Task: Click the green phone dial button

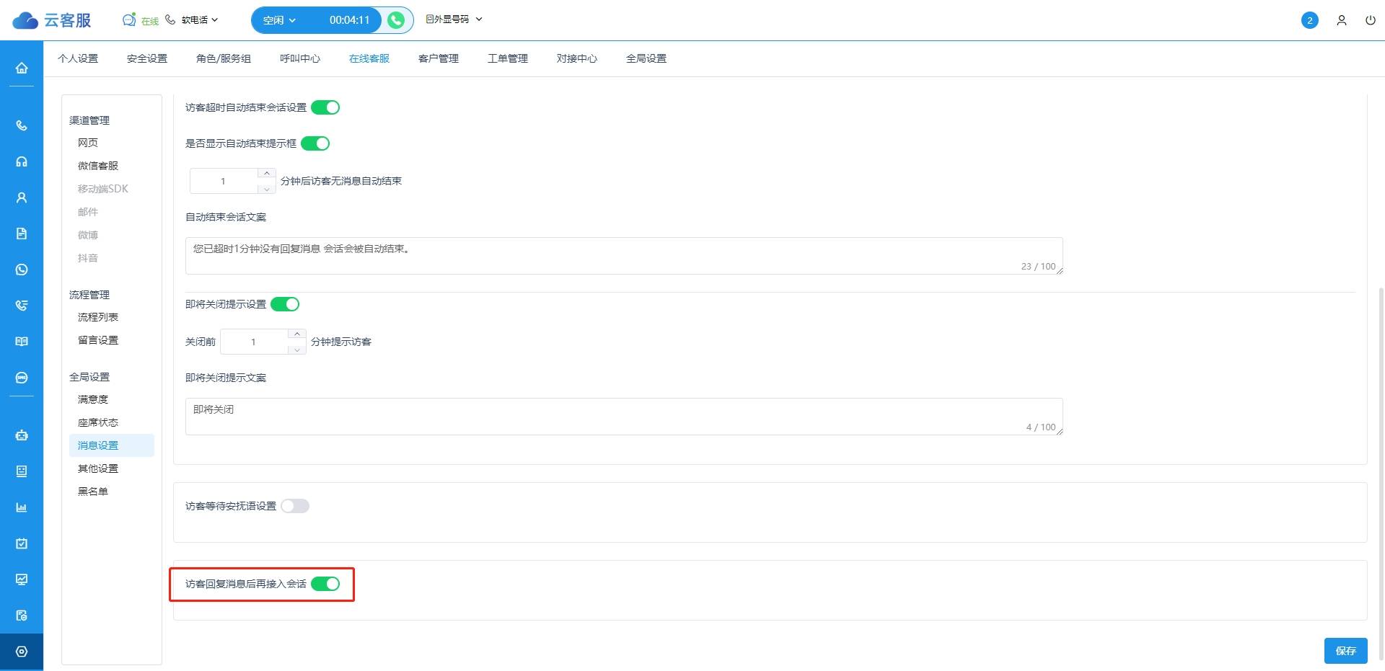Action: [x=396, y=20]
